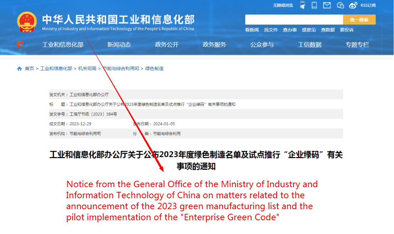Open the 工信数据 navigation menu
Screen dimensions: 394x234
click(310, 45)
